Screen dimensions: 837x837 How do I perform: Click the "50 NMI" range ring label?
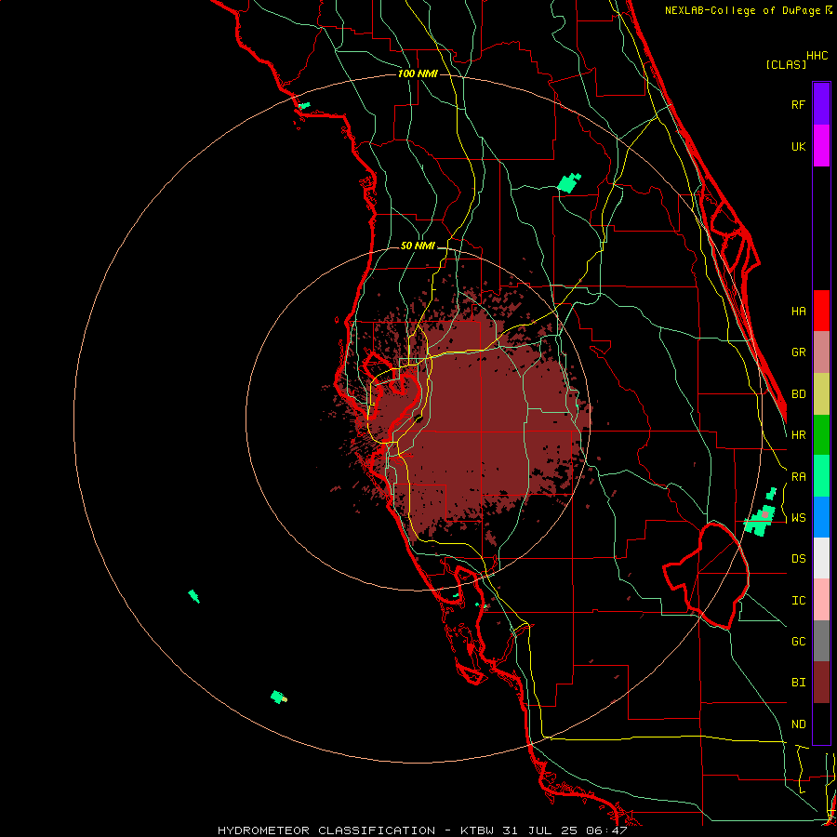pyautogui.click(x=418, y=246)
